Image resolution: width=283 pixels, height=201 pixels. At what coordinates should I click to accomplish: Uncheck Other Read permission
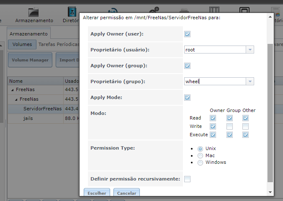click(245, 118)
